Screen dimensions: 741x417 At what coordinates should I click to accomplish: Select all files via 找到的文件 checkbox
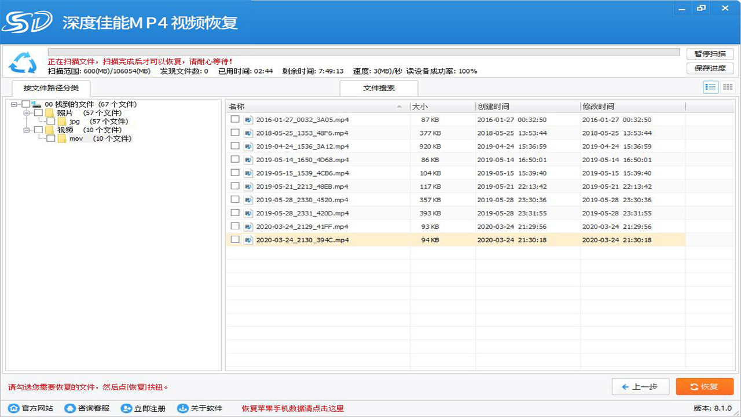(x=26, y=104)
